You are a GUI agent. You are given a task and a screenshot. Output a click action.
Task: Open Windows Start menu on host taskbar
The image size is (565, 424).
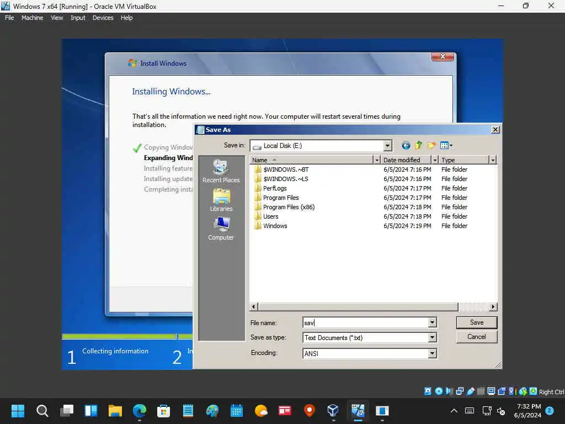tap(18, 411)
